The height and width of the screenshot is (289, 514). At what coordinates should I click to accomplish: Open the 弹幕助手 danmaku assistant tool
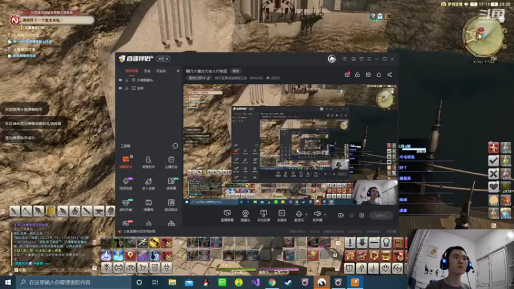pos(125,162)
